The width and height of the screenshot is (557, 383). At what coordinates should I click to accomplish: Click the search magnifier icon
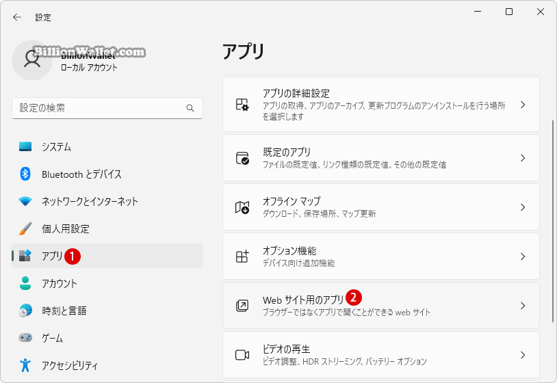(x=190, y=108)
